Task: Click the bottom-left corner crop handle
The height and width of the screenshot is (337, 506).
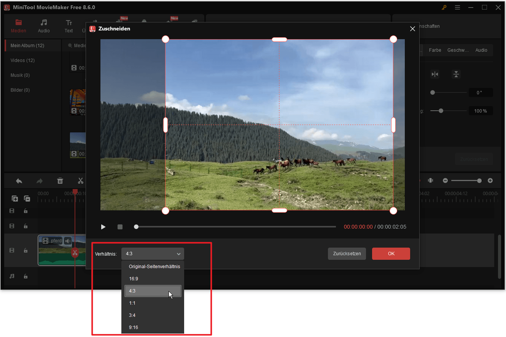Action: pos(165,211)
